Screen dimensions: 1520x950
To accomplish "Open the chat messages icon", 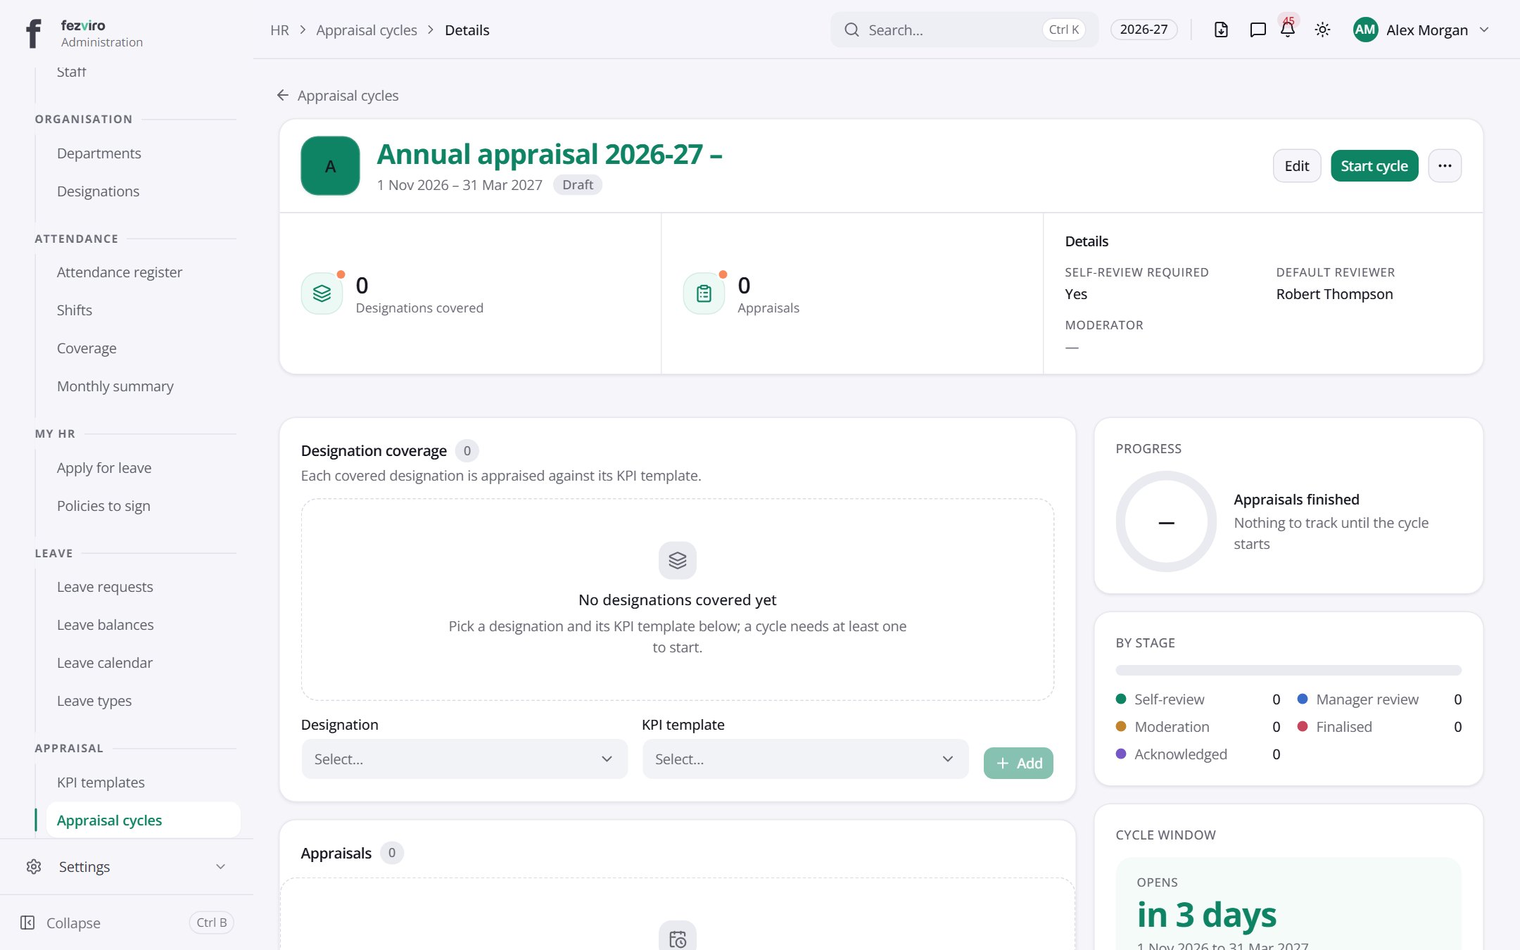I will coord(1258,30).
